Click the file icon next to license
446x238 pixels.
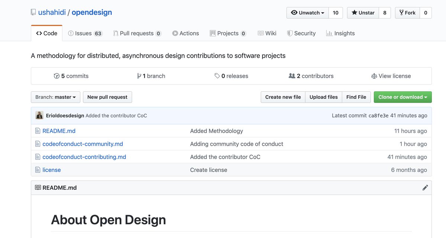click(38, 170)
